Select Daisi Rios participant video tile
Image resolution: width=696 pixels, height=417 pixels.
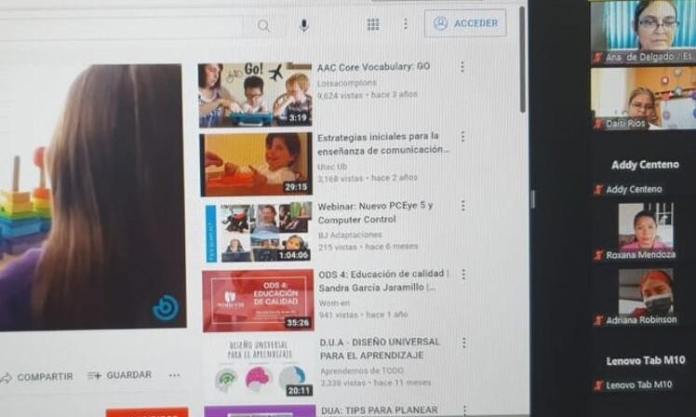pyautogui.click(x=644, y=99)
